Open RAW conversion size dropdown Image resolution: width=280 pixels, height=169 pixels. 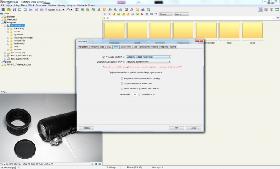tap(148, 62)
